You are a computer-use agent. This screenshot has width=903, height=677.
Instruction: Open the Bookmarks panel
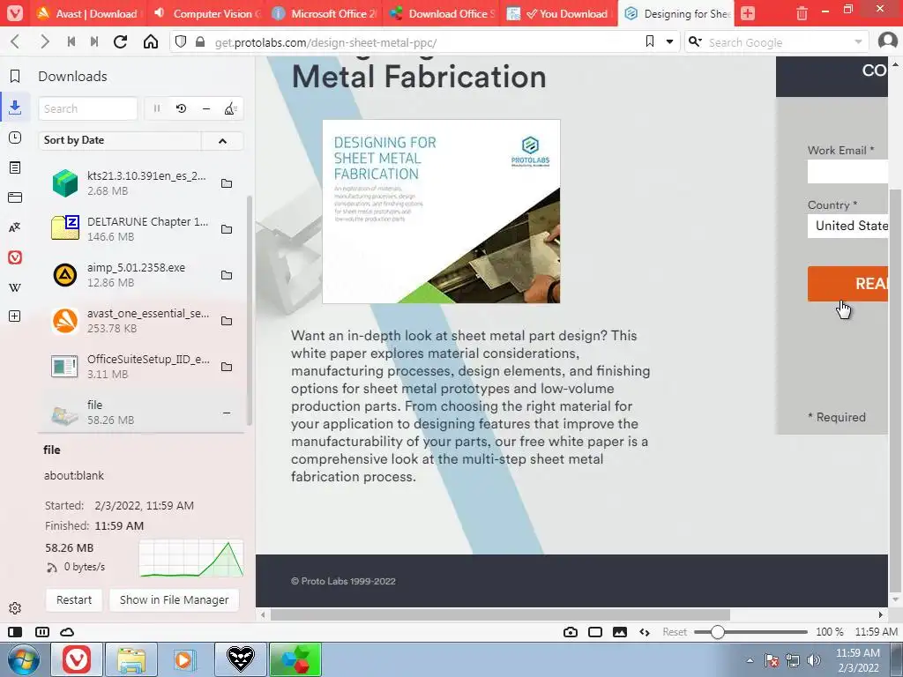click(15, 76)
